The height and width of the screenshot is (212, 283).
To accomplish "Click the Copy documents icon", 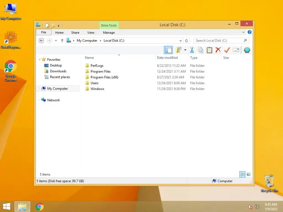I will [201, 50].
